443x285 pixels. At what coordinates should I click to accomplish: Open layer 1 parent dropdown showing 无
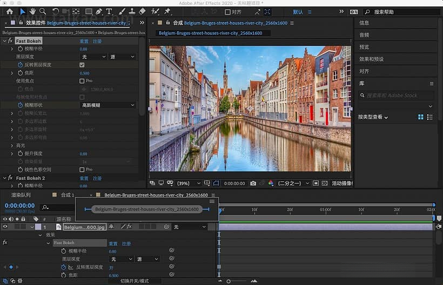click(x=190, y=227)
